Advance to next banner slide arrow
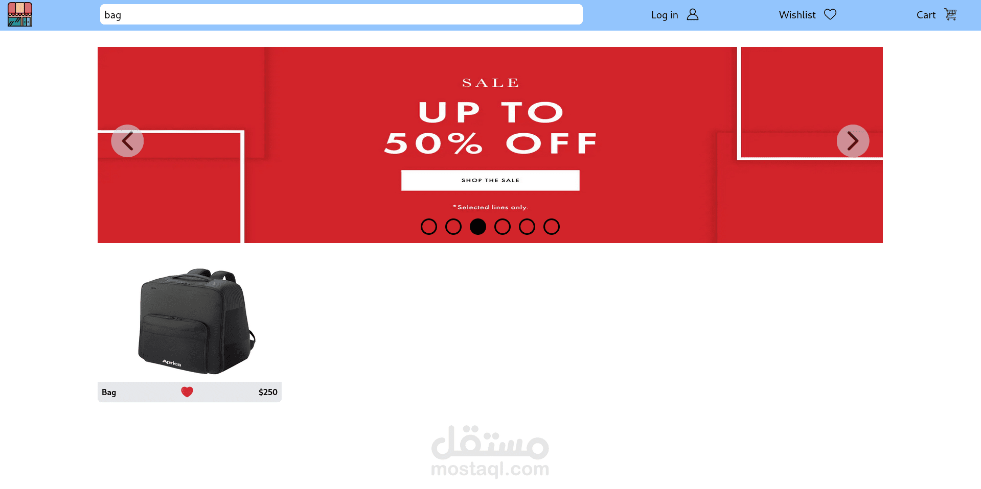 [853, 141]
